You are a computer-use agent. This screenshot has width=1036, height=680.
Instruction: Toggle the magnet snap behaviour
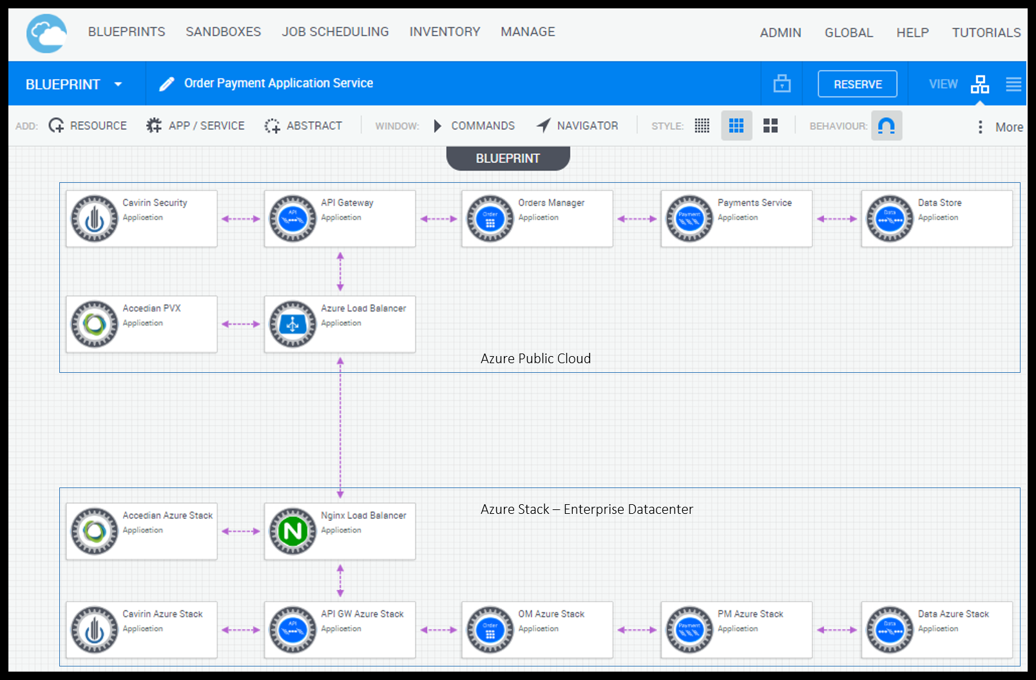tap(887, 126)
